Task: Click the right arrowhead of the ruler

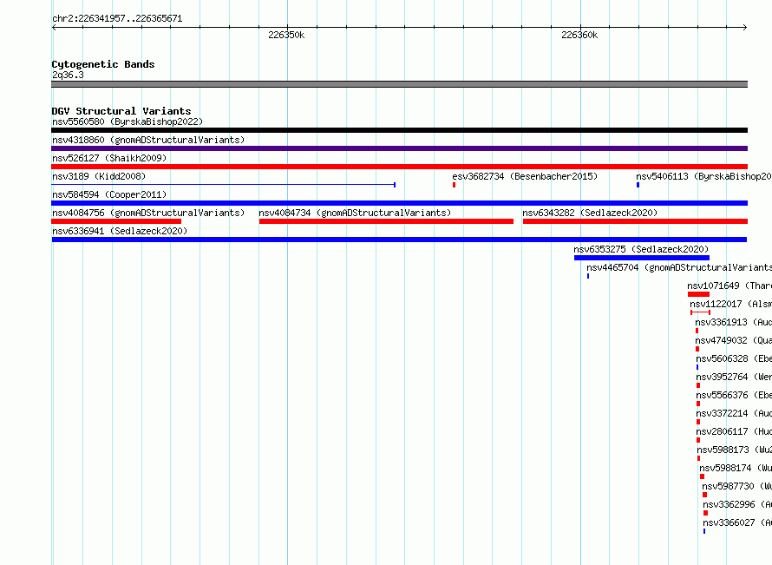Action: point(745,27)
